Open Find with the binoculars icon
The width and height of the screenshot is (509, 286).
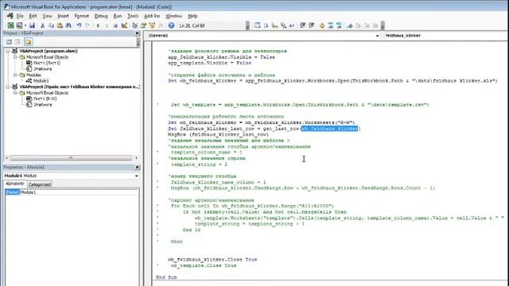(x=68, y=25)
